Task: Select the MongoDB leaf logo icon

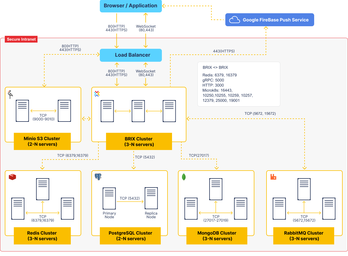Action: point(184,177)
